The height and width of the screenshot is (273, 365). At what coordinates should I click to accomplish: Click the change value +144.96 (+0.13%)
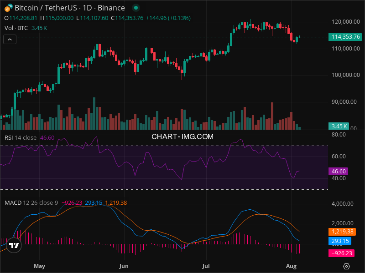tap(168, 18)
